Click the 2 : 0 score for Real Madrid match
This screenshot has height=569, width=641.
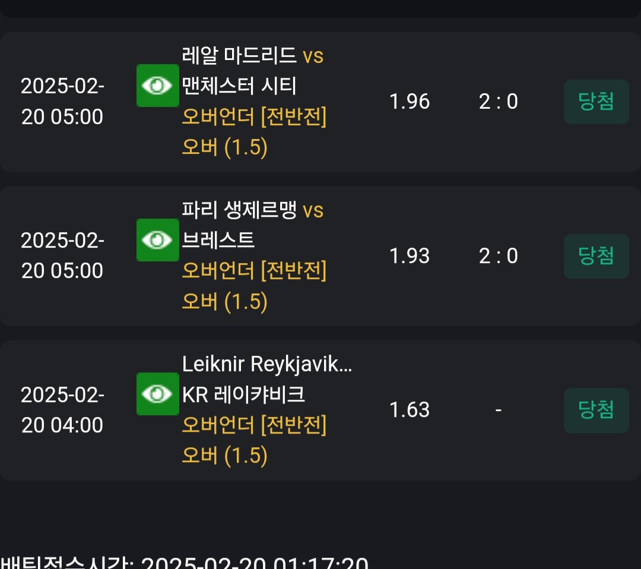coord(499,102)
